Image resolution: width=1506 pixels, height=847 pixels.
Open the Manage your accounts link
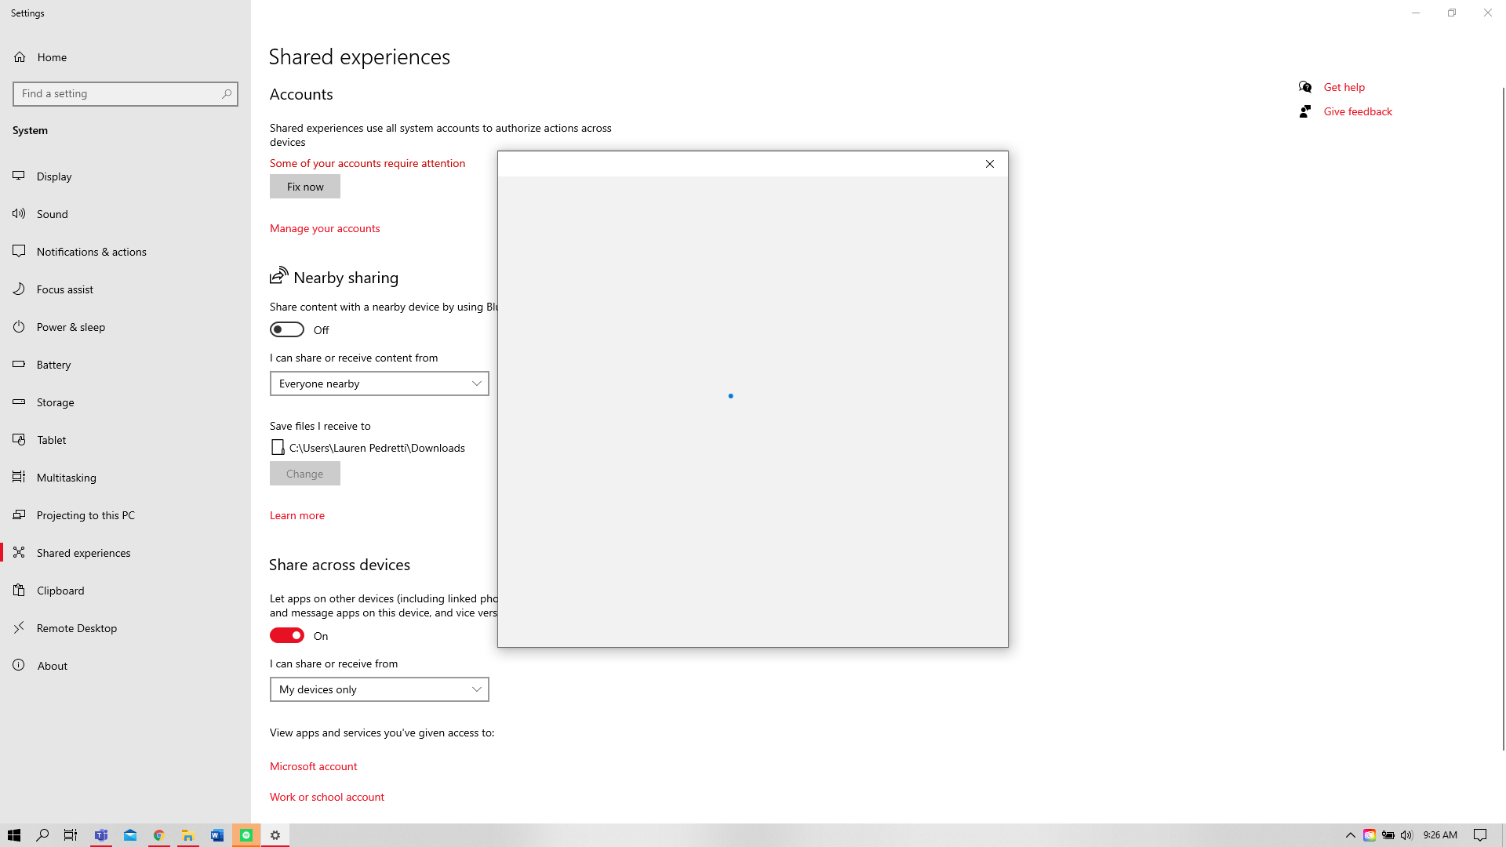tap(325, 228)
